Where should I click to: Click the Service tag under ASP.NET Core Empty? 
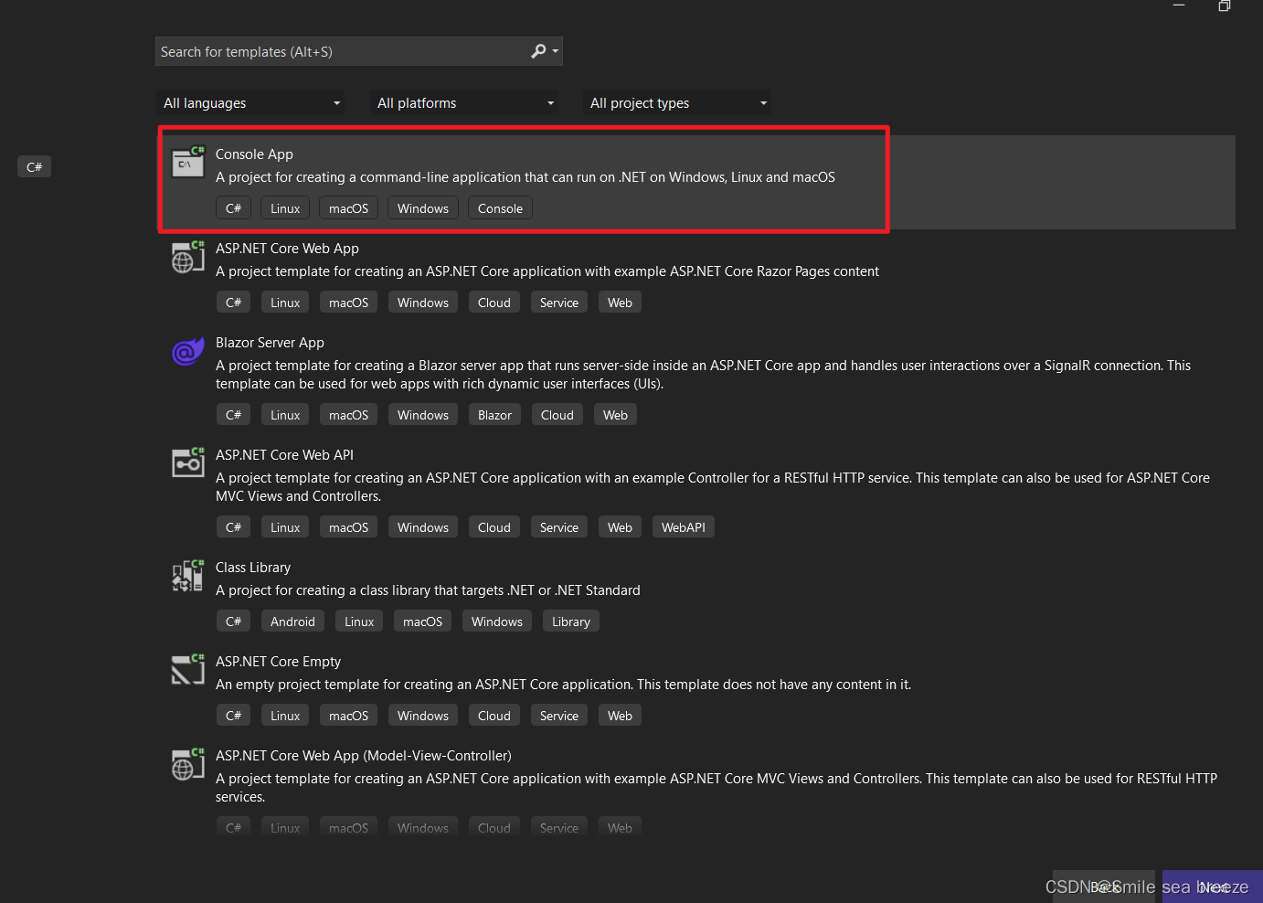point(559,716)
